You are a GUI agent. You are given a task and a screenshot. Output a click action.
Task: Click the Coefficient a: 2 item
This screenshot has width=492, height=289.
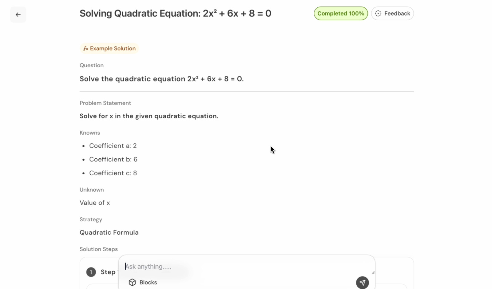(x=113, y=146)
